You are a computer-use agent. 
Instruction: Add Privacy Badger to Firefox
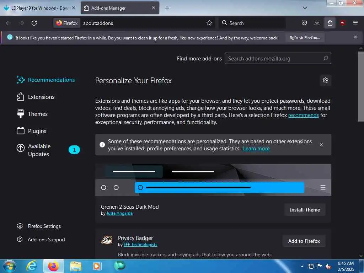(304, 241)
